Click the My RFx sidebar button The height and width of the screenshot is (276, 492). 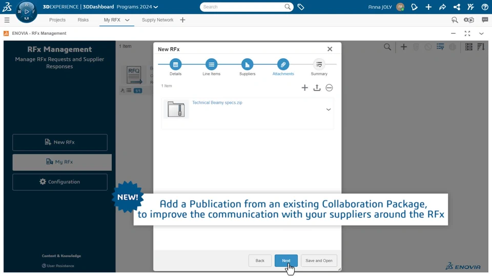click(62, 162)
